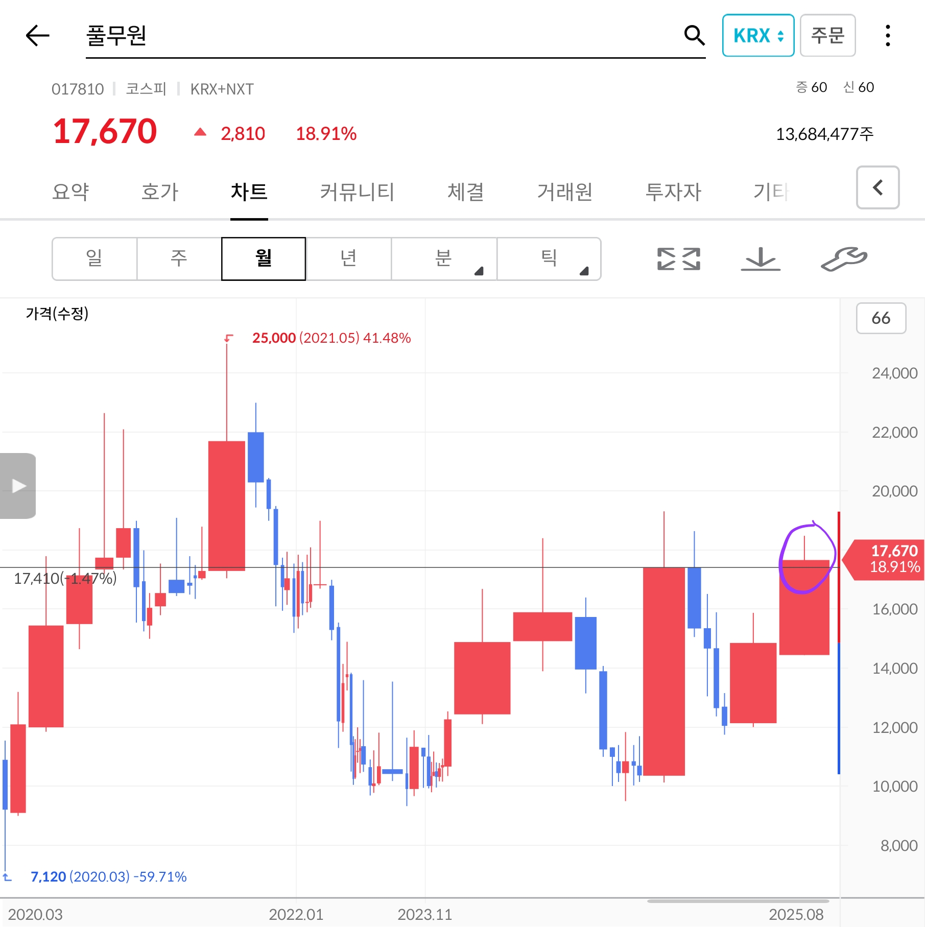Tap the 주문 order button
The width and height of the screenshot is (925, 927).
827,35
